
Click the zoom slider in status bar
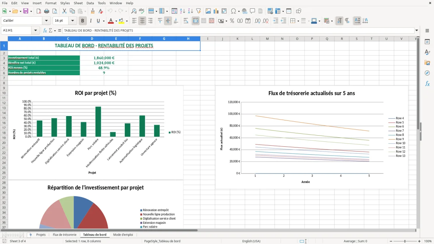pyautogui.click(x=405, y=241)
